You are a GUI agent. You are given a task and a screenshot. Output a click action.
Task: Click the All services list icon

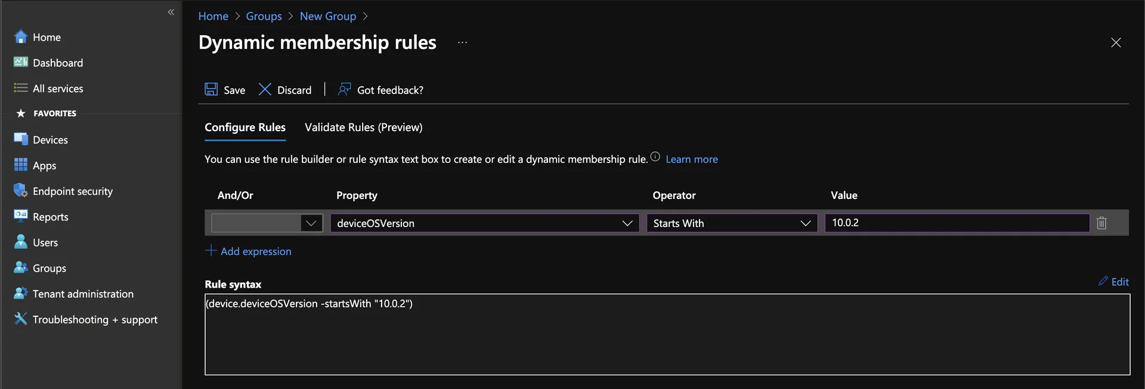[21, 88]
